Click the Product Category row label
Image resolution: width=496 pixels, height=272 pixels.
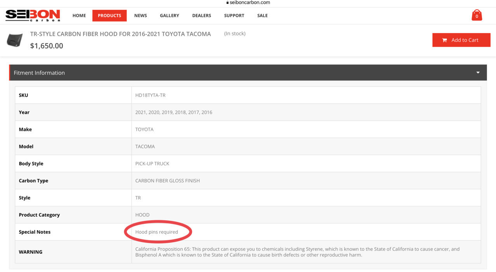coord(39,215)
